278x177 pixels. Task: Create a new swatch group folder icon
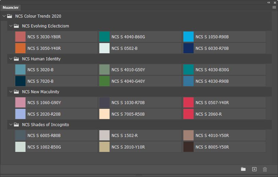coord(243,169)
